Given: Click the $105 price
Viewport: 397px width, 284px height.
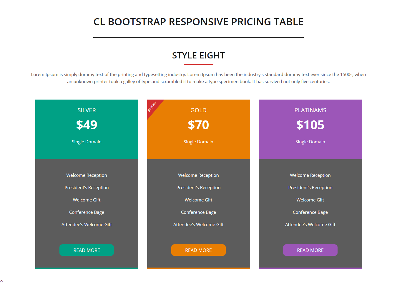Looking at the screenshot, I should pyautogui.click(x=310, y=125).
